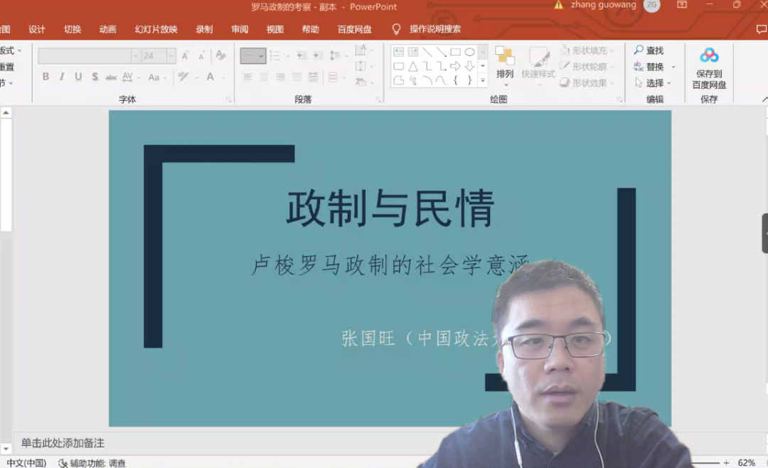Image resolution: width=768 pixels, height=468 pixels.
Task: Open the Slide Show (幻灯片放映) tab
Action: pos(156,29)
